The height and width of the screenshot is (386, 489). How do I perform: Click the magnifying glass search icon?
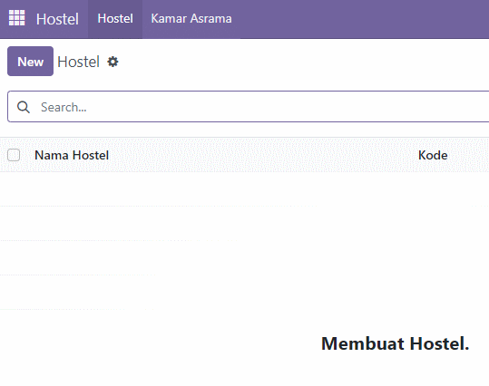coord(24,107)
